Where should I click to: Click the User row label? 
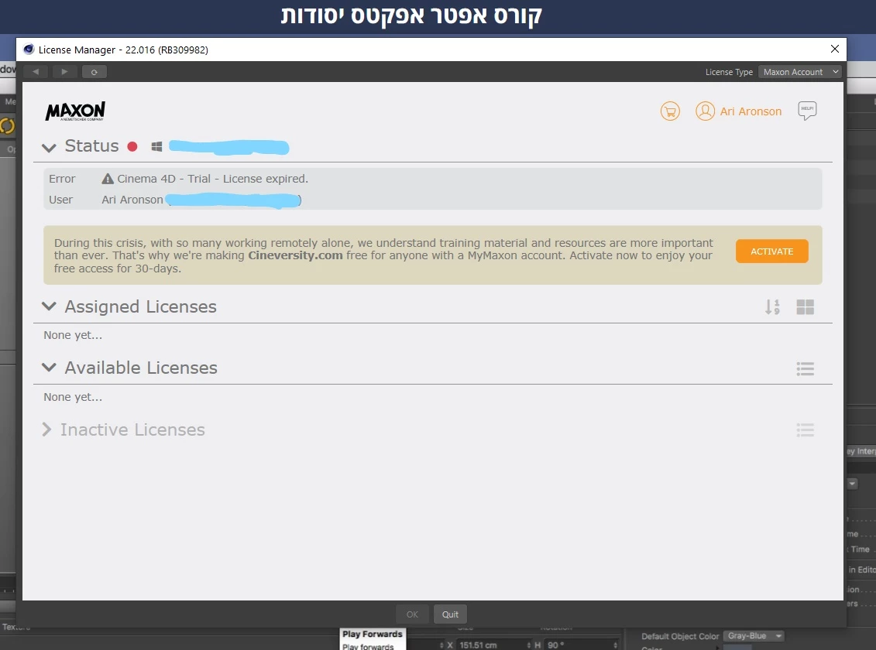(x=60, y=200)
